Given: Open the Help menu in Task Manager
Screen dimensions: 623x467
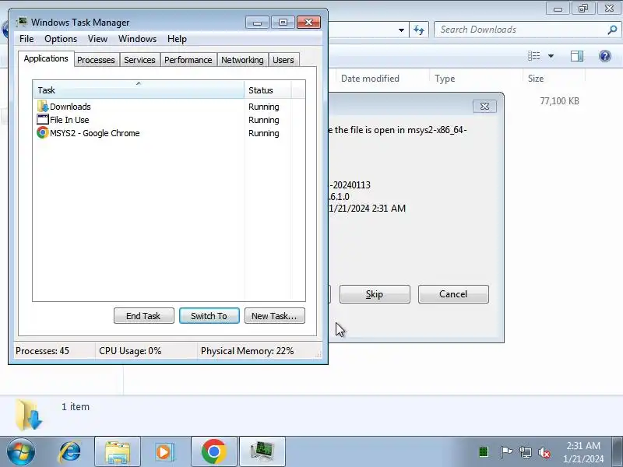Looking at the screenshot, I should pyautogui.click(x=177, y=39).
